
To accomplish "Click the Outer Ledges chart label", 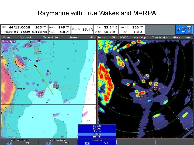I will (38, 52).
